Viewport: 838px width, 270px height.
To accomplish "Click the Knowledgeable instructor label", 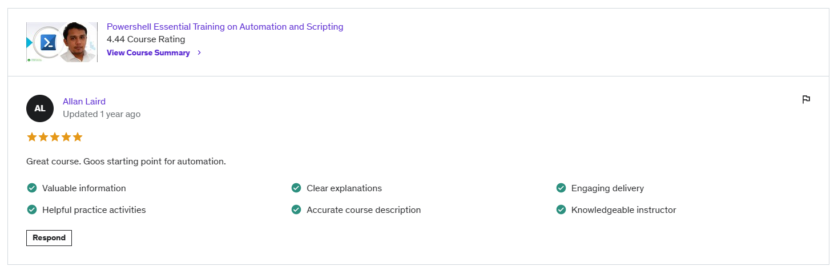I will 623,210.
